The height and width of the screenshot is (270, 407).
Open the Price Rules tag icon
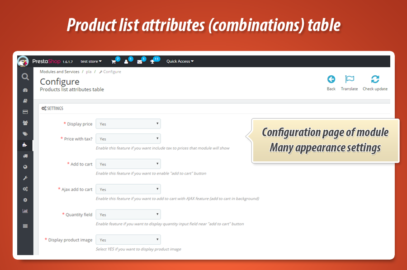[25, 134]
